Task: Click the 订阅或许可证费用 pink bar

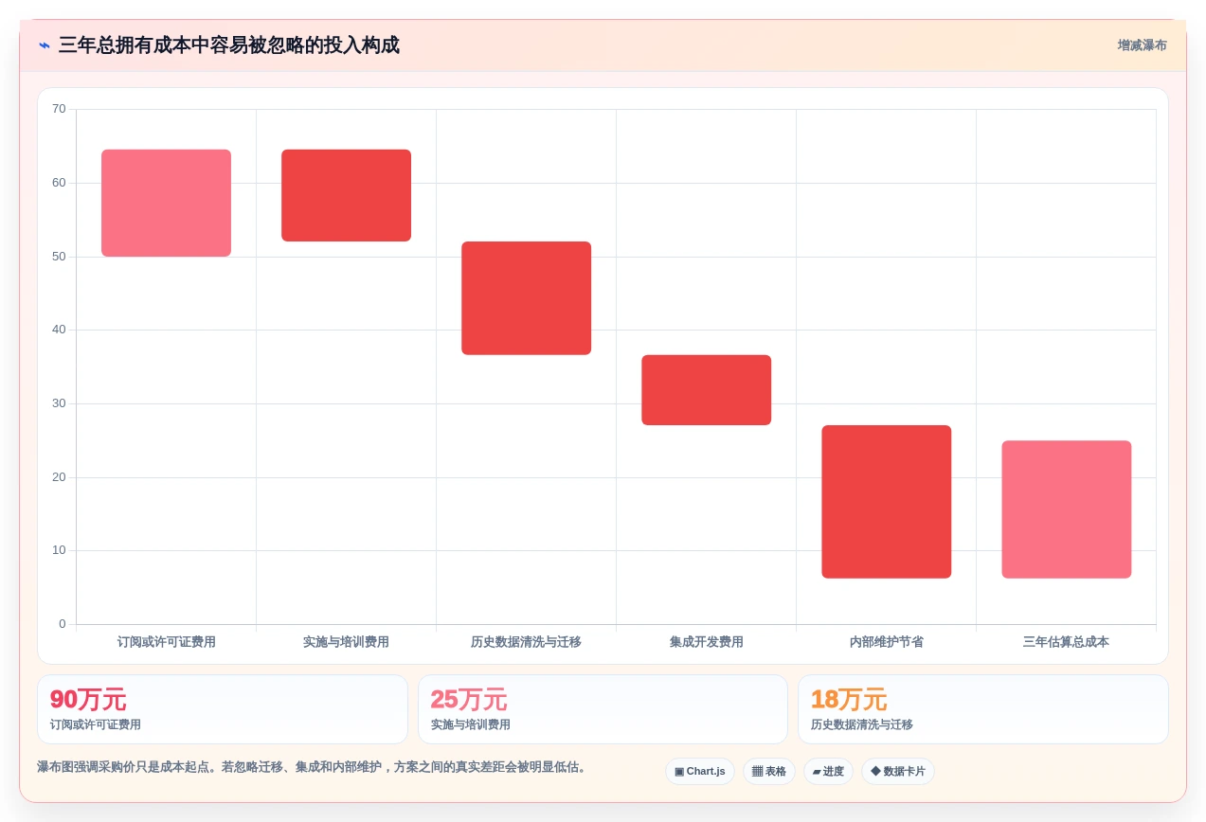Action: [167, 203]
